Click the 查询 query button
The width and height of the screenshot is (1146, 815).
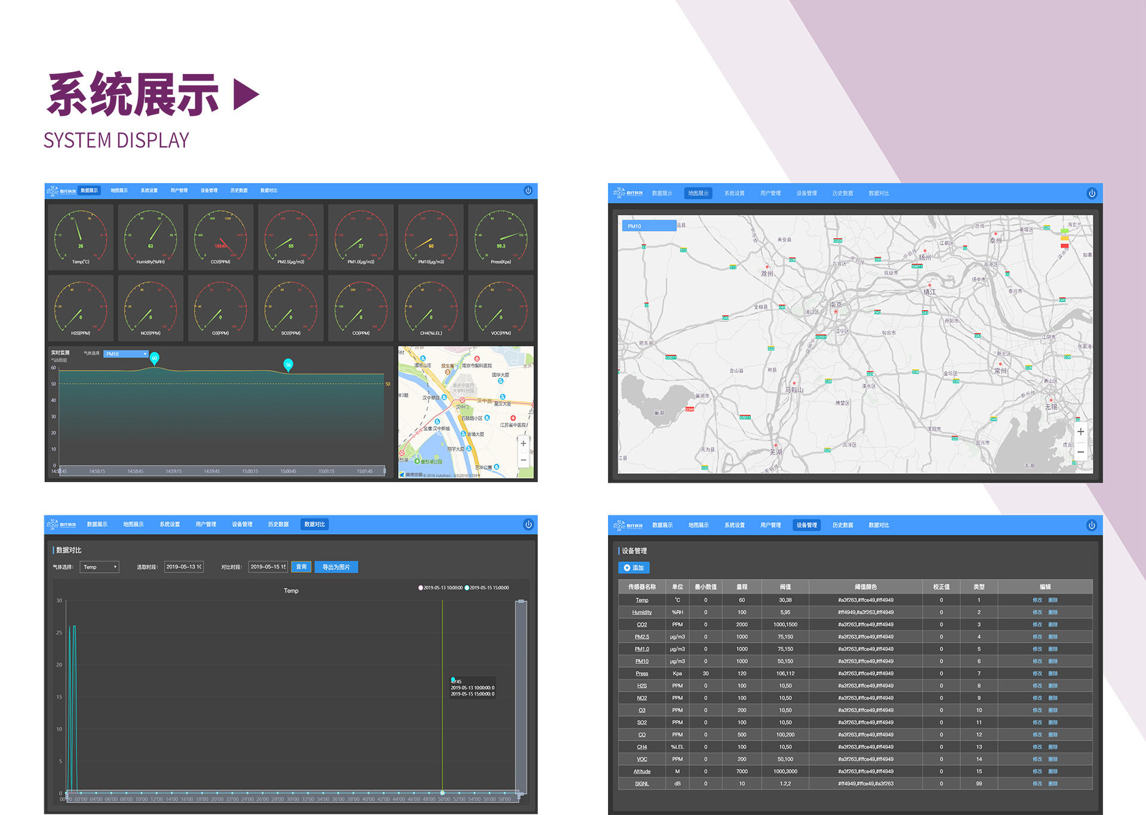click(301, 567)
